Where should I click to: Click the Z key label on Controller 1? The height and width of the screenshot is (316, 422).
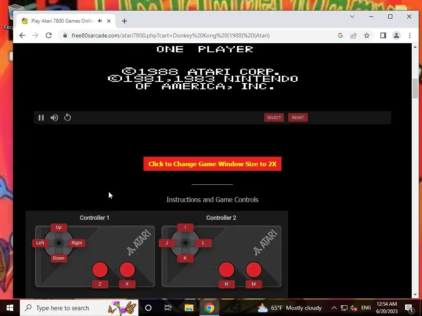pos(100,284)
